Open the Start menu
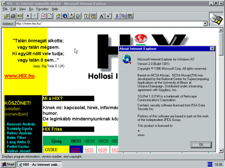Image resolution: width=225 pixels, height=168 pixels. (x=8, y=164)
